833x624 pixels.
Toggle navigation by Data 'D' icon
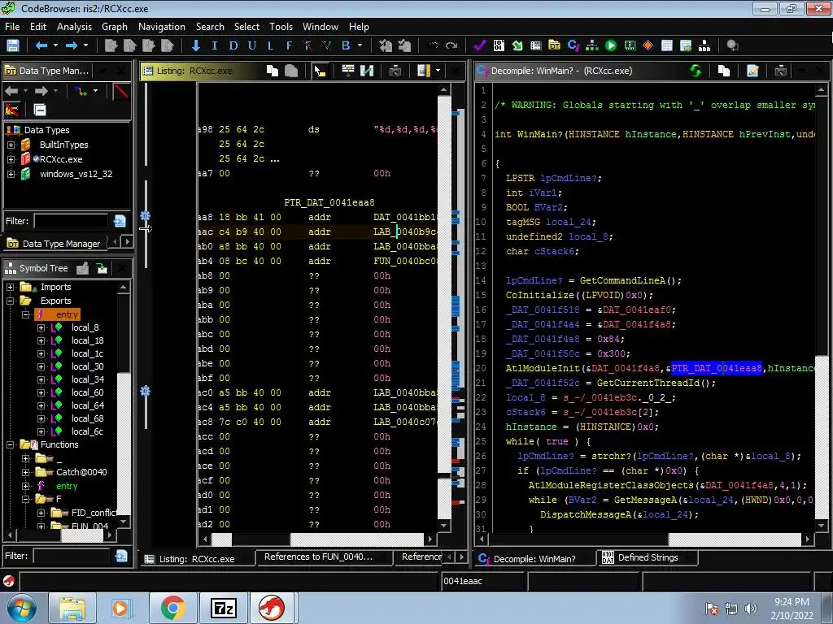(233, 45)
